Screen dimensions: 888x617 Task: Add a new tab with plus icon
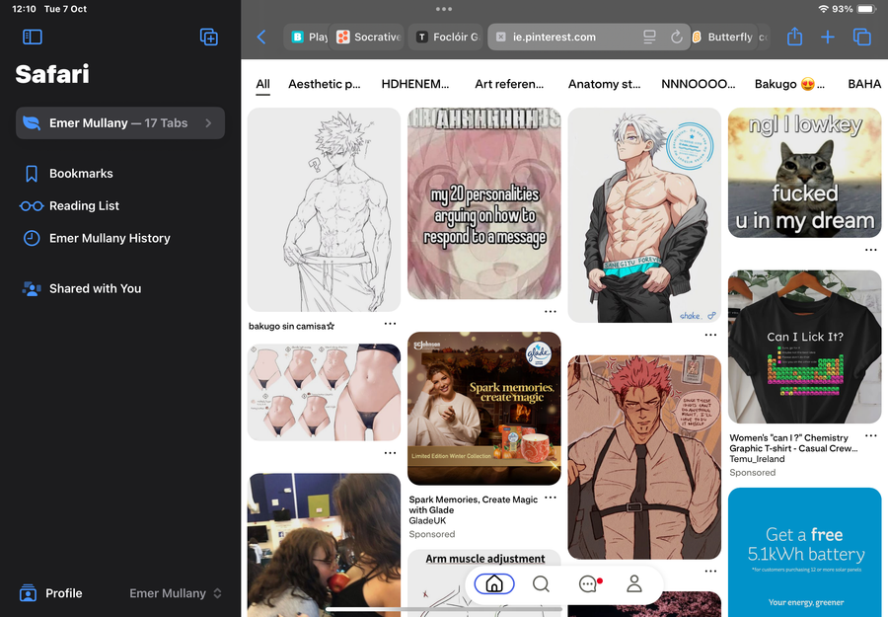(828, 38)
